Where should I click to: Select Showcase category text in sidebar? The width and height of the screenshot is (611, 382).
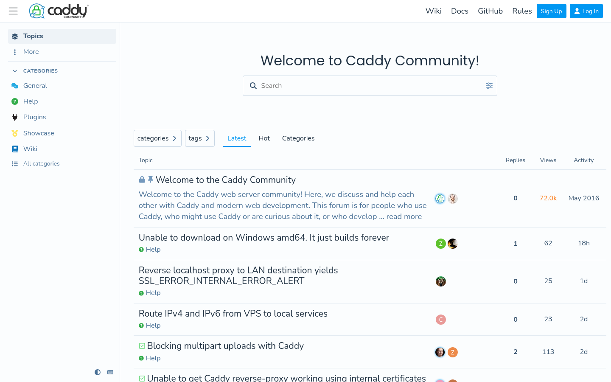(39, 133)
